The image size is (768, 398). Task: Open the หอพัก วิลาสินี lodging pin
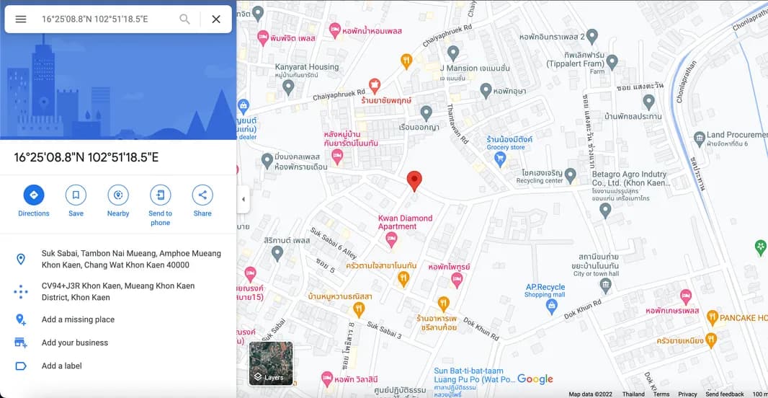pos(326,379)
